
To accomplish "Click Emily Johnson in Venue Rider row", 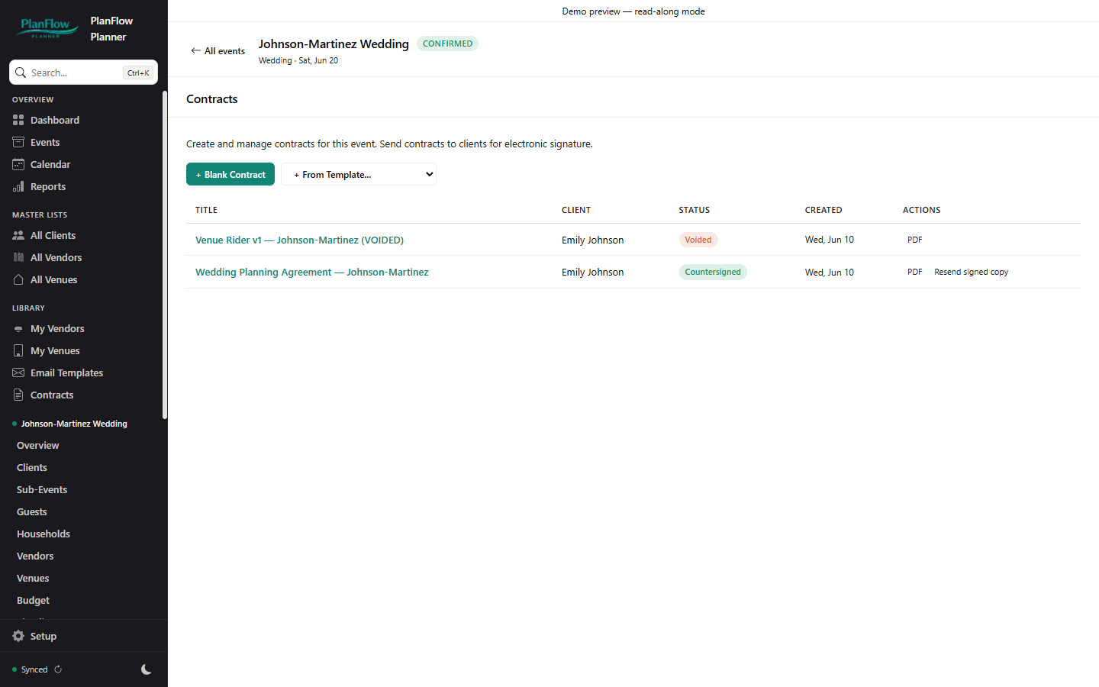I will coord(592,240).
